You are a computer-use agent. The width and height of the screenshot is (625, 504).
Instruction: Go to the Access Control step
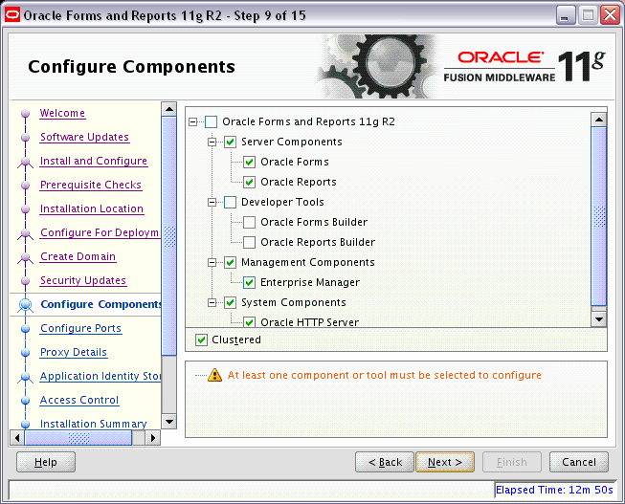click(x=79, y=400)
